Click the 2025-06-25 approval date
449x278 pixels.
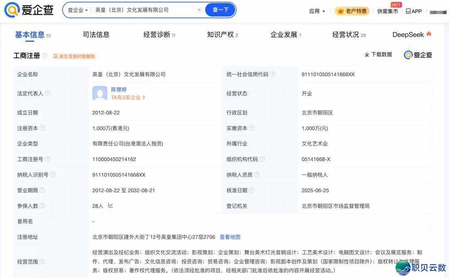315,190
